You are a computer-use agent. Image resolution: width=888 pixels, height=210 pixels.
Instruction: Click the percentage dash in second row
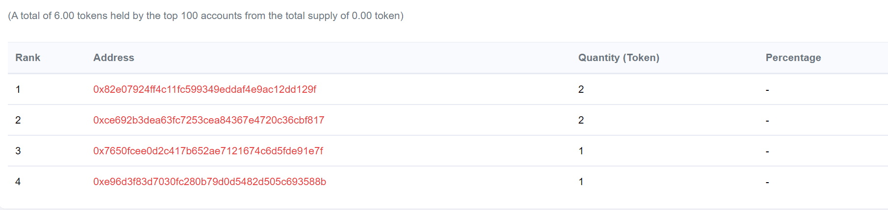click(x=767, y=121)
